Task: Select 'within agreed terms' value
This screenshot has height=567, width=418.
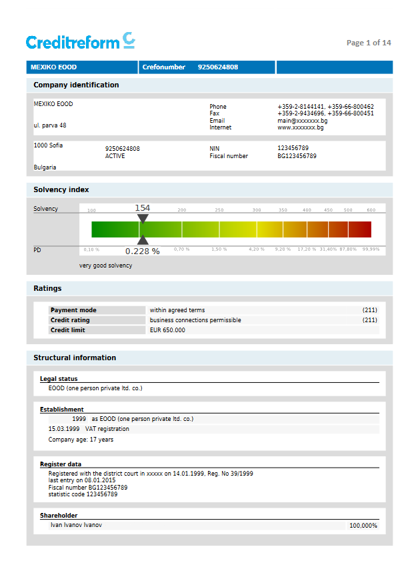Action: (177, 310)
